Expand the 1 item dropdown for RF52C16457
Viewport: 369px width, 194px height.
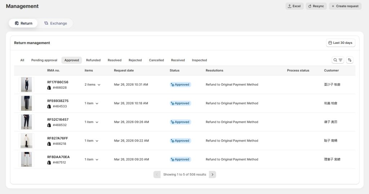coord(92,122)
